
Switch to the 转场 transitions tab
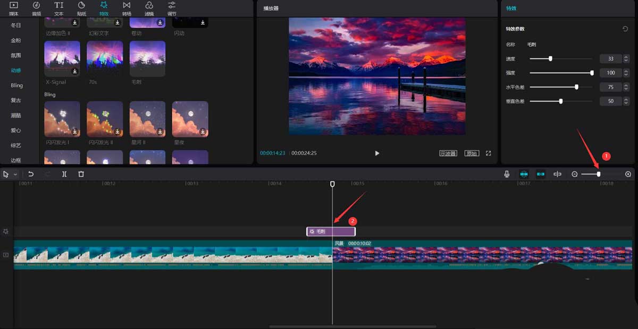pyautogui.click(x=127, y=8)
